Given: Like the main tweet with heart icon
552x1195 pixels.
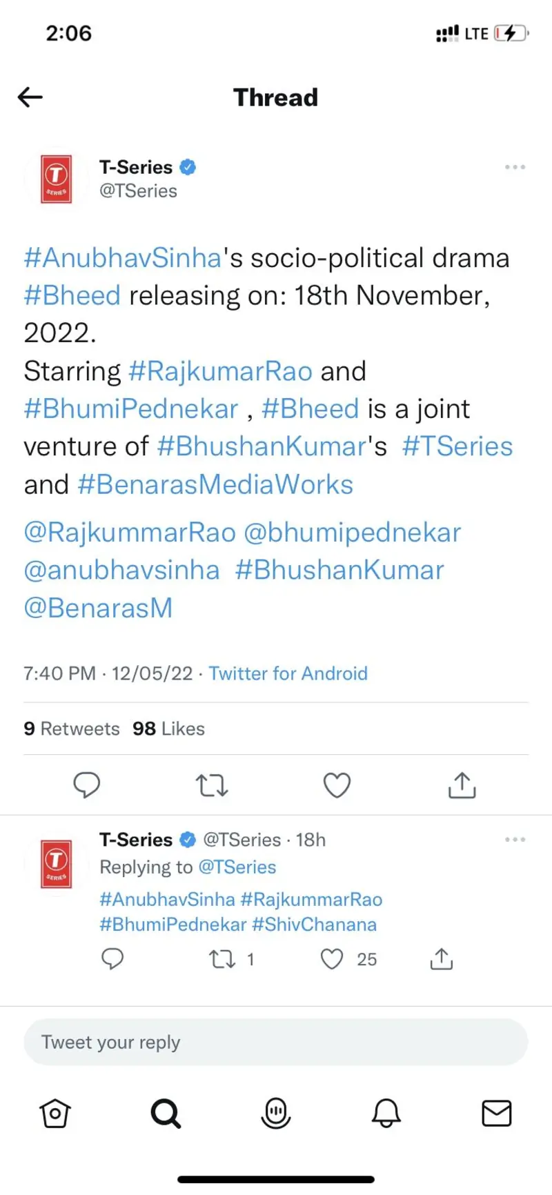Looking at the screenshot, I should coord(337,785).
